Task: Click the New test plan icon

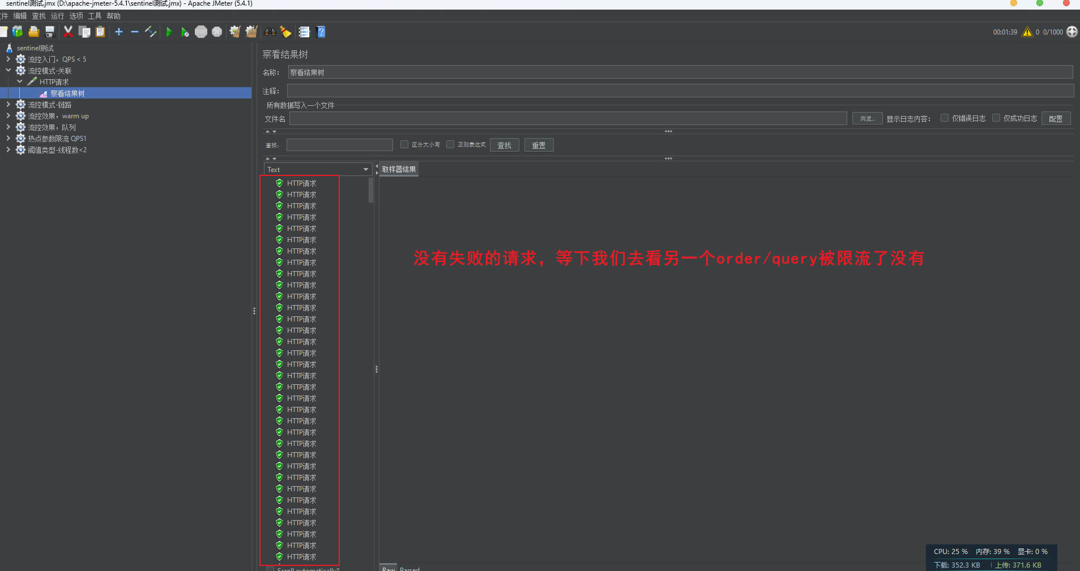Action: click(x=3, y=32)
